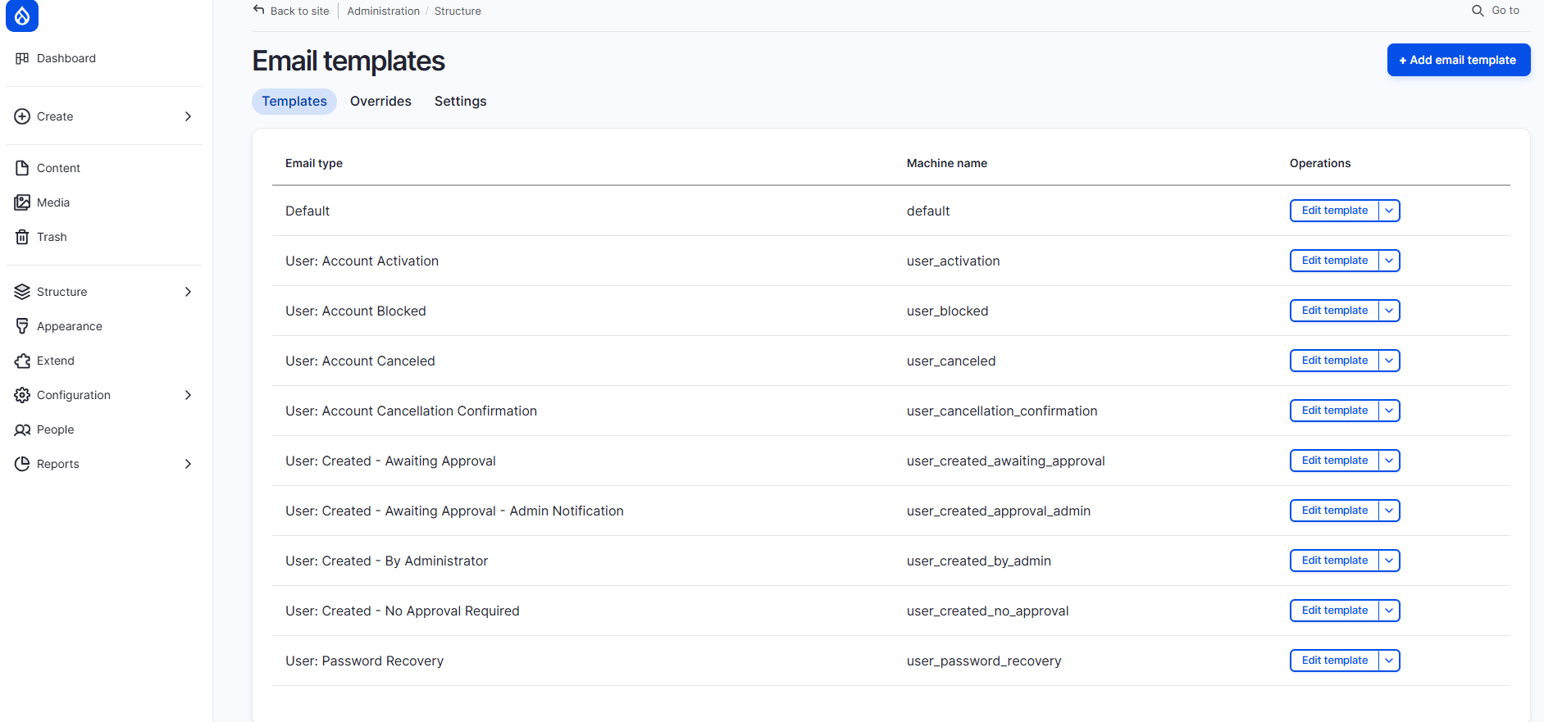1544x722 pixels.
Task: Switch to the Settings tab
Action: point(460,102)
